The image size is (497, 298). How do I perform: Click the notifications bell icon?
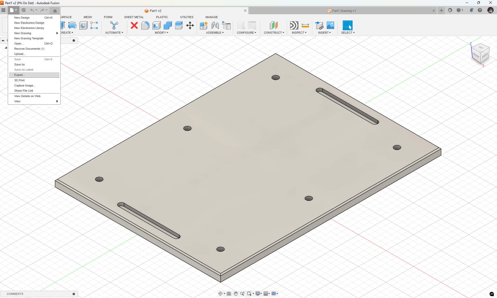(471, 10)
